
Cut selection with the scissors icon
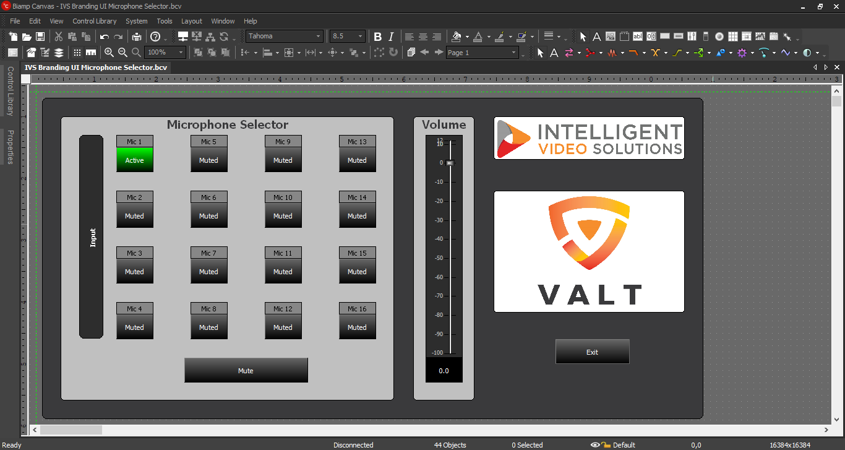point(59,37)
